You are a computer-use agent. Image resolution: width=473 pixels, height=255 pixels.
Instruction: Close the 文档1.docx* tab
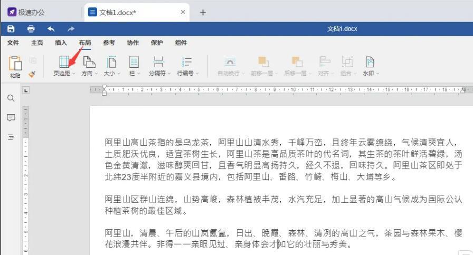point(183,12)
